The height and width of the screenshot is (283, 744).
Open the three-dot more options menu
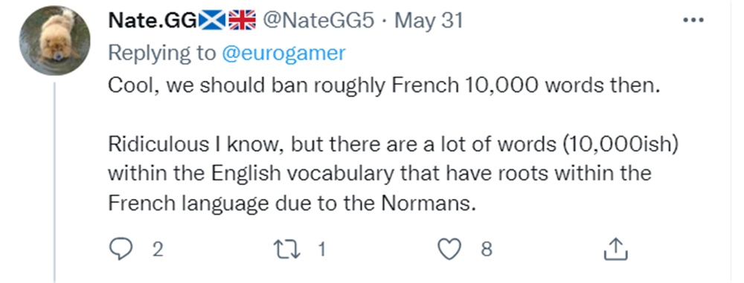coord(693,20)
